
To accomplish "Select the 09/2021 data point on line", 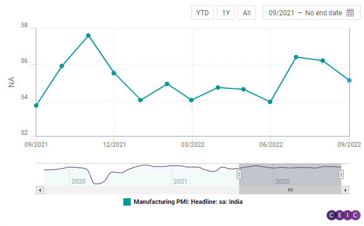I will tap(36, 105).
